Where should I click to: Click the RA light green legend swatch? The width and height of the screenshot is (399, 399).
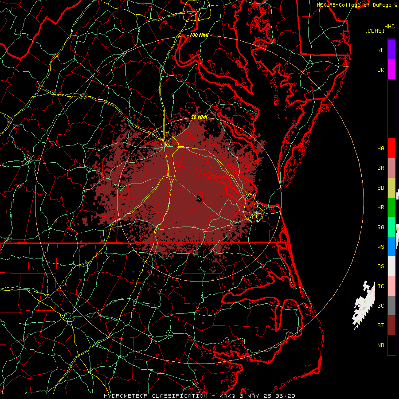point(391,227)
